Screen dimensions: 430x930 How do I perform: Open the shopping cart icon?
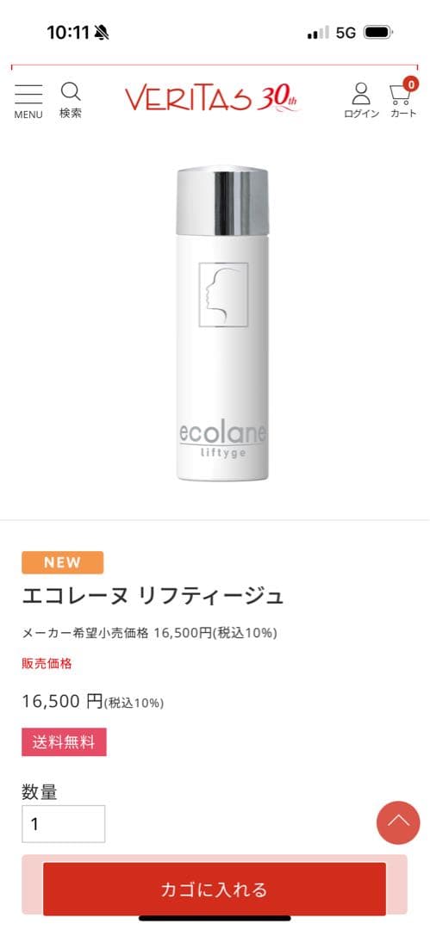(401, 95)
